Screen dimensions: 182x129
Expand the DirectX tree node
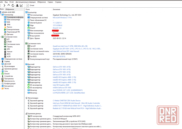tap(0, 74)
